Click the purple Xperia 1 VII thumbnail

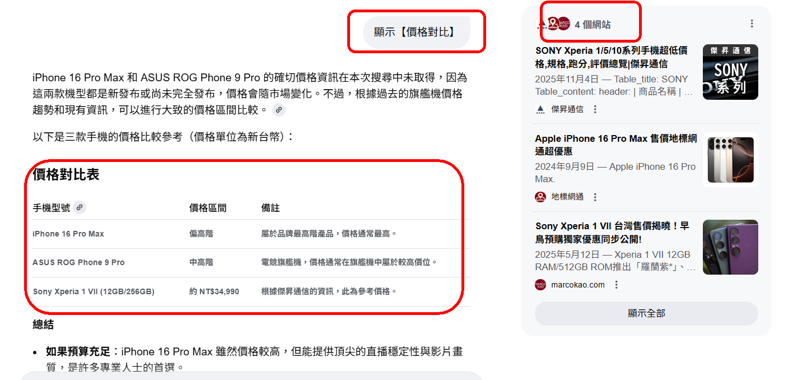730,247
